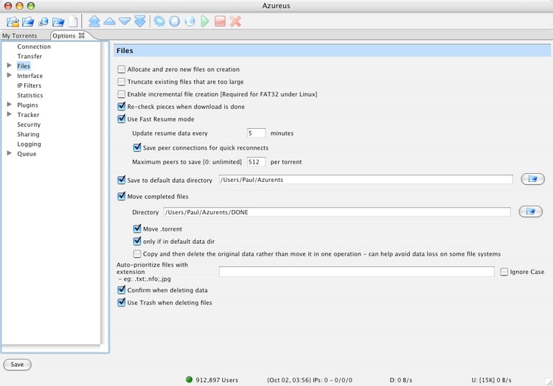Click the Auto-prioritize files extension field
Image resolution: width=553 pixels, height=386 pixels.
pos(357,272)
